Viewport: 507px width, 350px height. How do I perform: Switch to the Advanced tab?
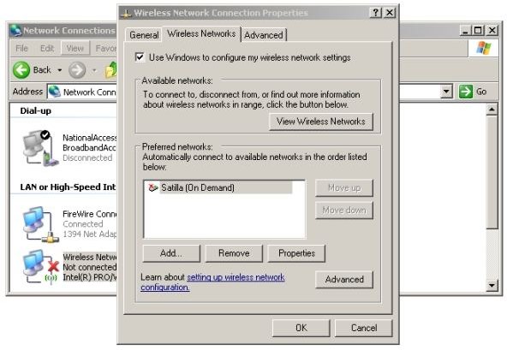pyautogui.click(x=264, y=35)
